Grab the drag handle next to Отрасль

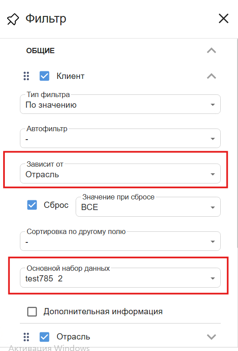click(27, 337)
